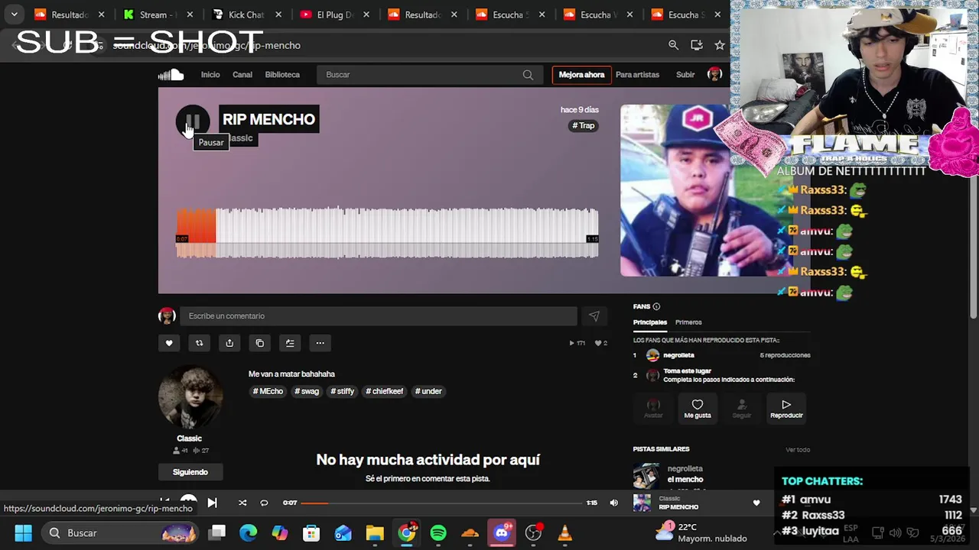Image resolution: width=979 pixels, height=550 pixels.
Task: Open VLC from the taskbar
Action: pos(565,533)
